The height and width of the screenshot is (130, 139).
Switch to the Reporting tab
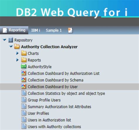click(x=14, y=30)
